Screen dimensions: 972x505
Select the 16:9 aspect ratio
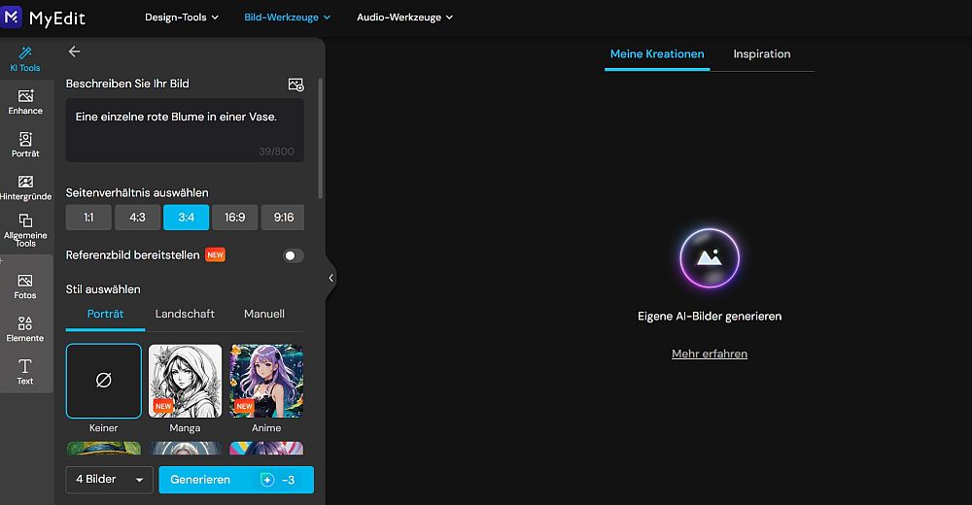[x=235, y=218]
